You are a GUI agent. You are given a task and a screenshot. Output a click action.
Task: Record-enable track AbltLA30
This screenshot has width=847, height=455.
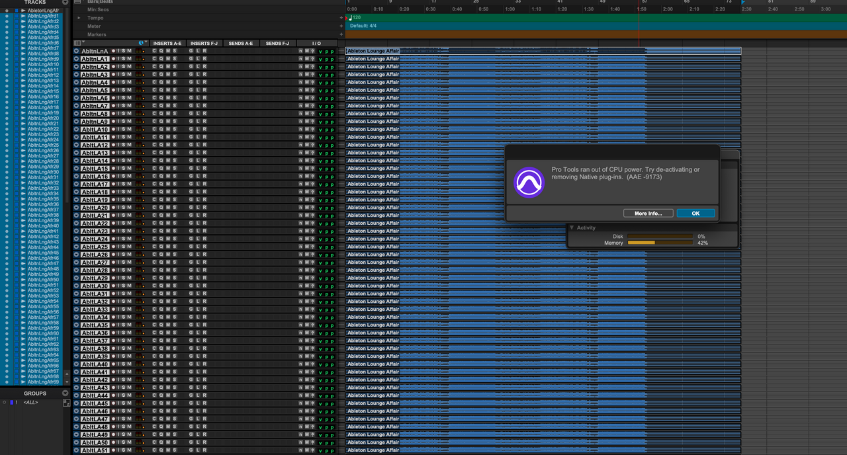point(113,286)
